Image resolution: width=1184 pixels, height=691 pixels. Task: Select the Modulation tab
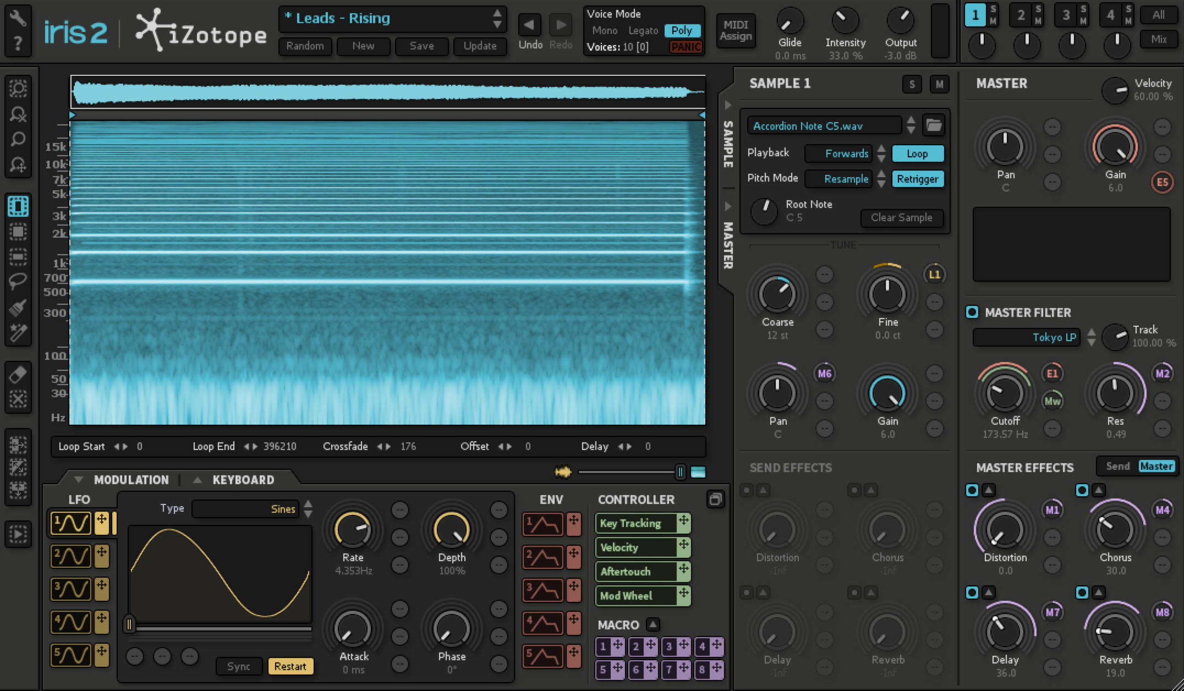[x=131, y=480]
